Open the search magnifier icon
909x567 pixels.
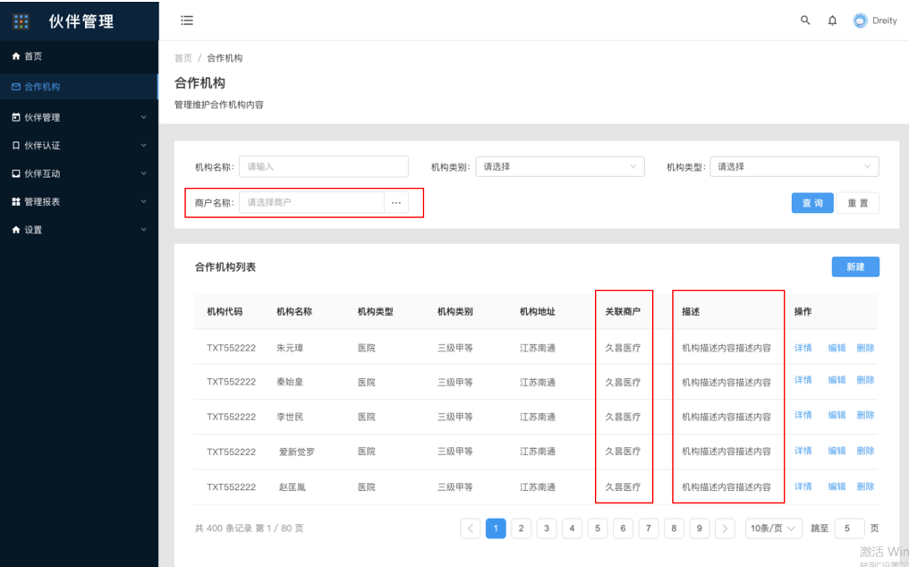pyautogui.click(x=805, y=21)
